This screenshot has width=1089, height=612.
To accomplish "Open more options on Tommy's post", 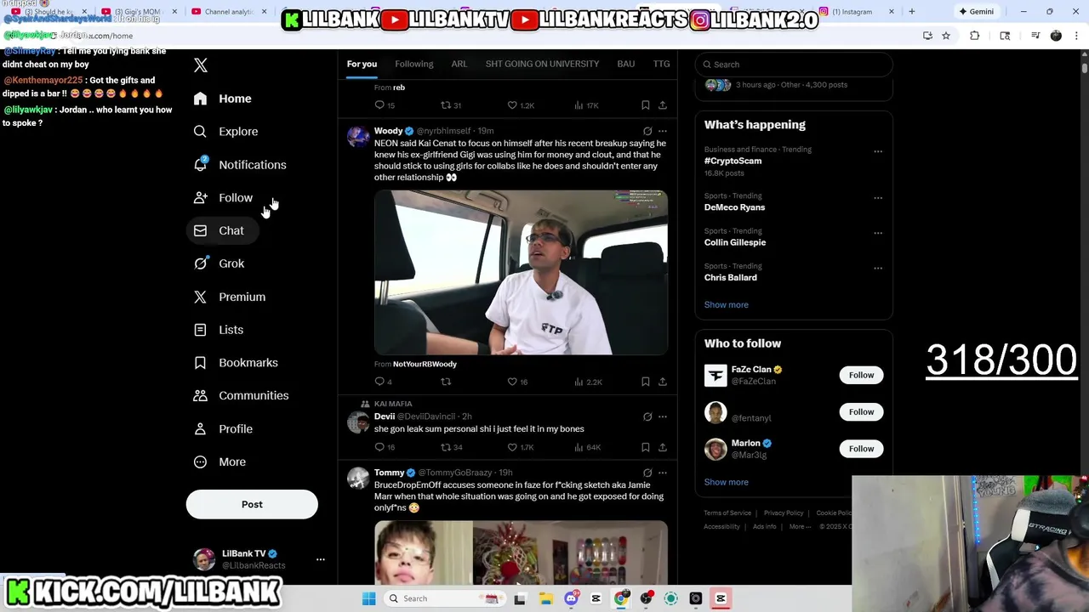I will click(663, 473).
